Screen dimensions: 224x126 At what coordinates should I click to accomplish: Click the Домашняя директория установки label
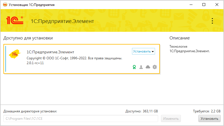30,111
